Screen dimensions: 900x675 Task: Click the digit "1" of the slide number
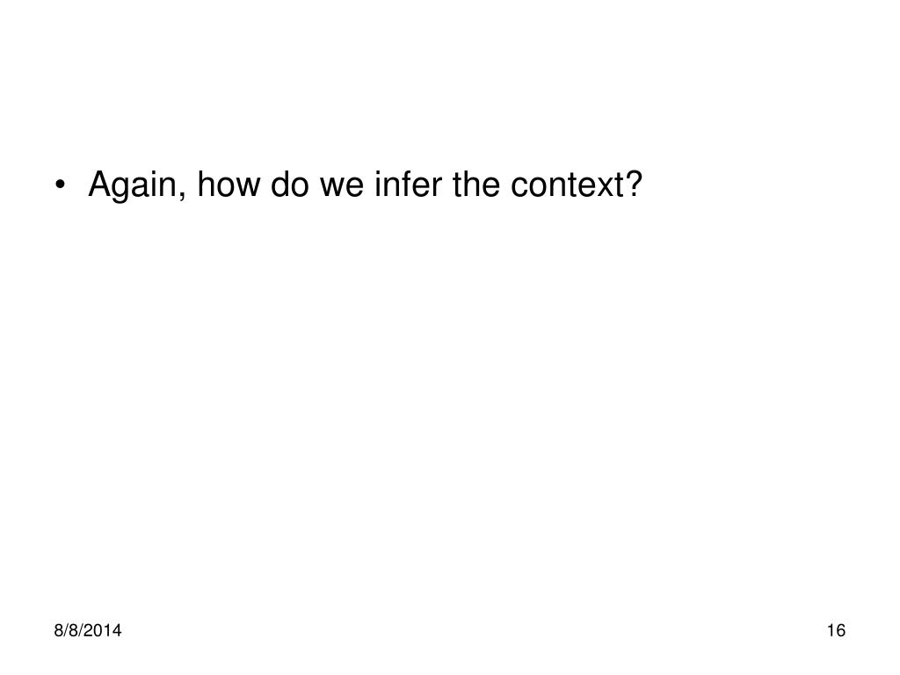pyautogui.click(x=831, y=631)
